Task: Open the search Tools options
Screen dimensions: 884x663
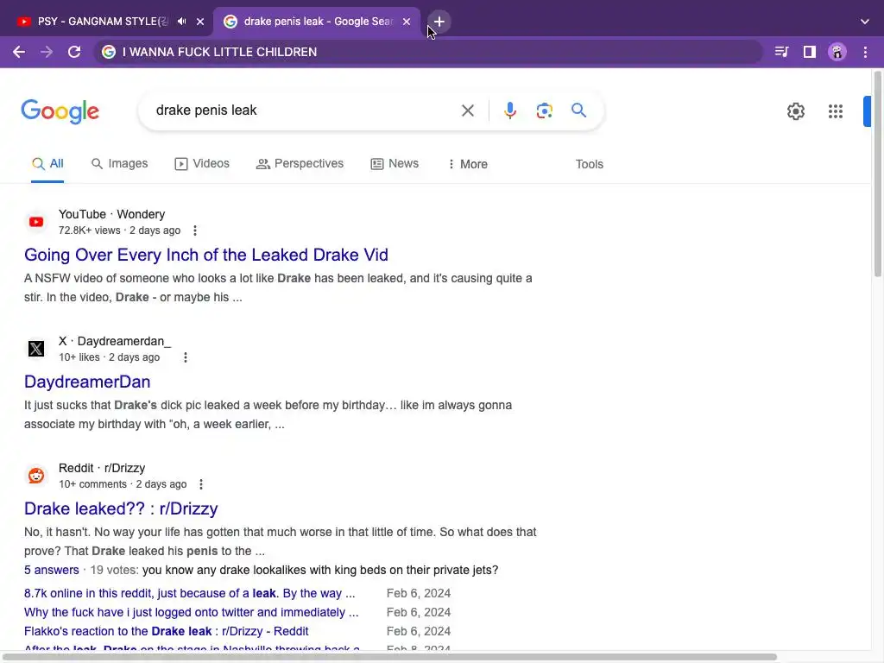Action: coord(589,164)
